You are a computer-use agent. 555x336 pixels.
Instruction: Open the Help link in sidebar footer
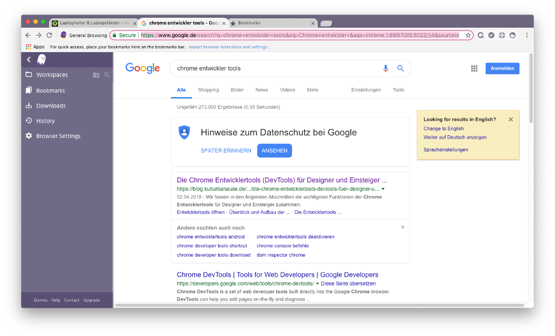click(x=56, y=301)
